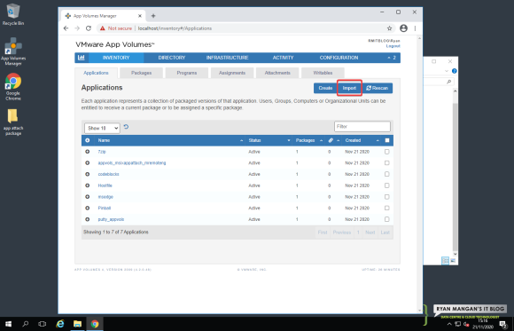Viewport: 514px width, 331px height.
Task: Open the Chrome profile avatar icon
Action: 403,28
